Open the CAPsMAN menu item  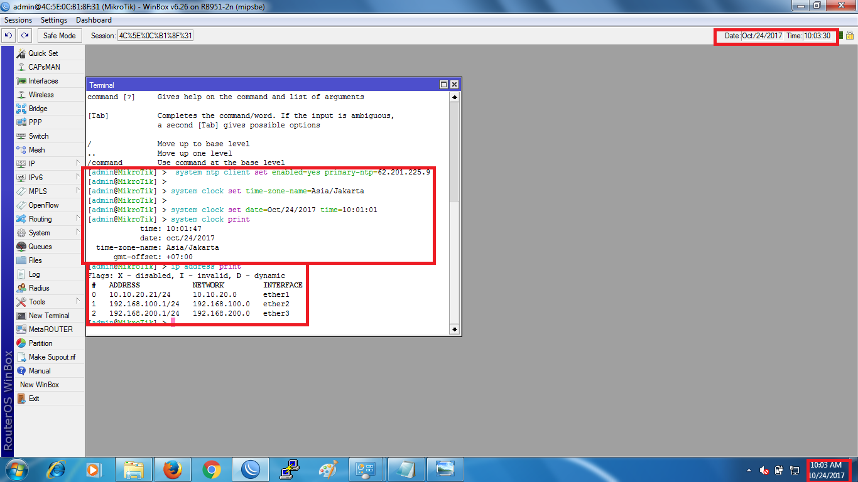pos(50,67)
